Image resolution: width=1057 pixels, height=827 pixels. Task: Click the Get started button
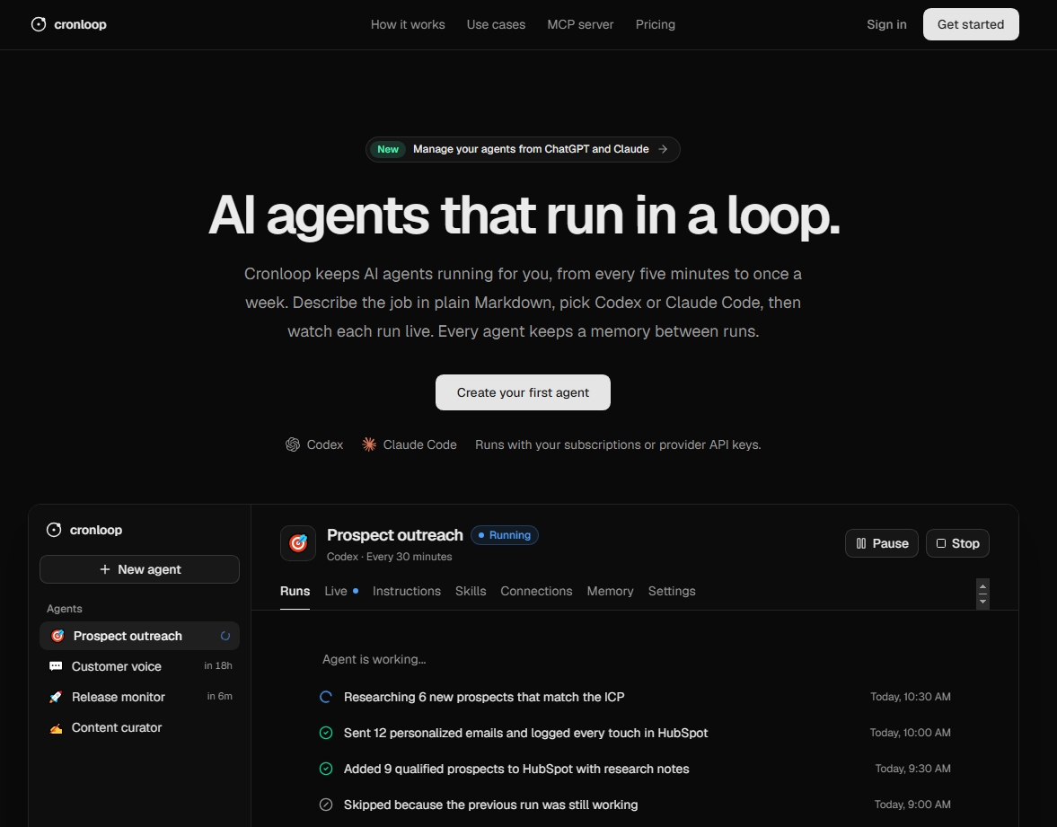pos(971,24)
